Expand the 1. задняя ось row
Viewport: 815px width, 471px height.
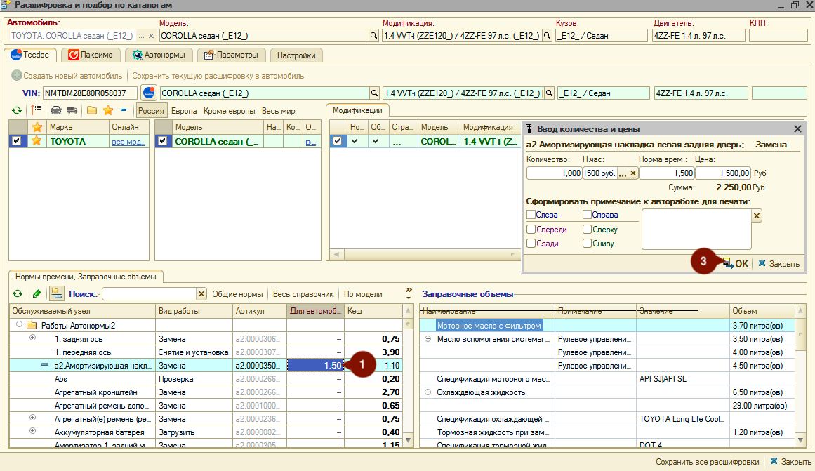point(33,338)
